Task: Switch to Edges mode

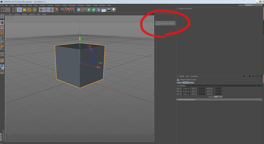Action: pos(2,43)
